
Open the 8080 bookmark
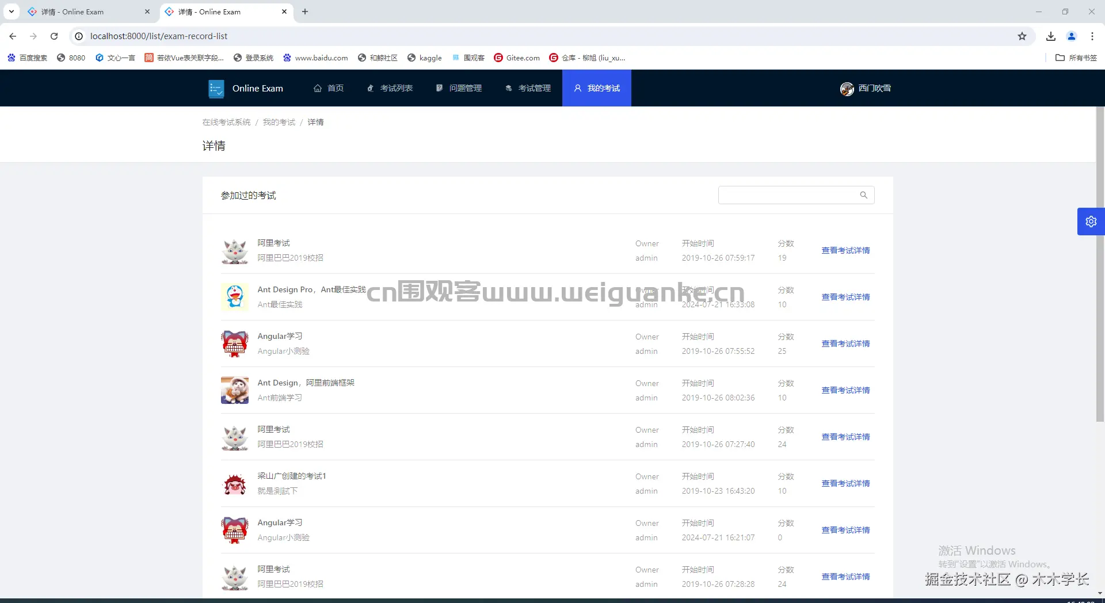coord(71,58)
